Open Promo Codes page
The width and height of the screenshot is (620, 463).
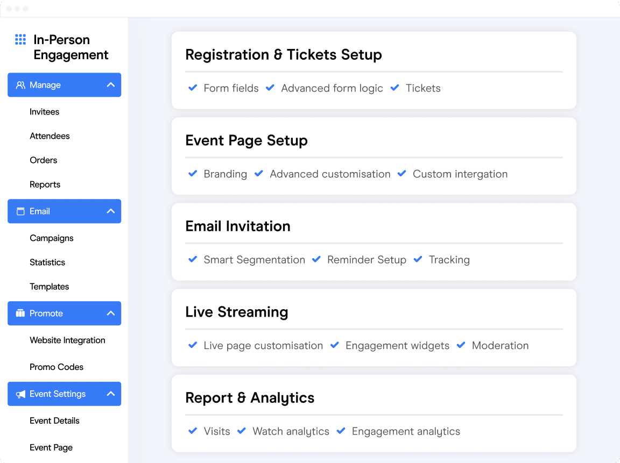click(x=57, y=367)
